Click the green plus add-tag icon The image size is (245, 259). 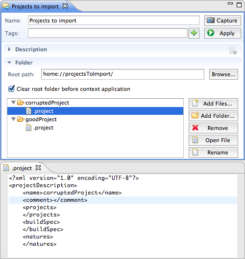coord(194,33)
